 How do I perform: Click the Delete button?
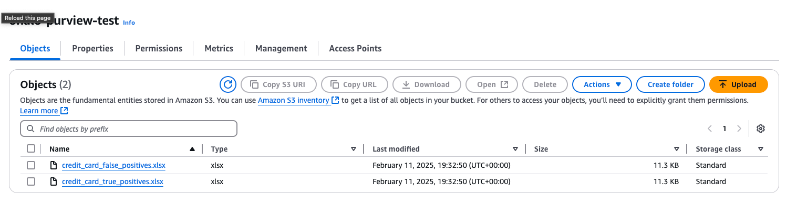click(545, 84)
